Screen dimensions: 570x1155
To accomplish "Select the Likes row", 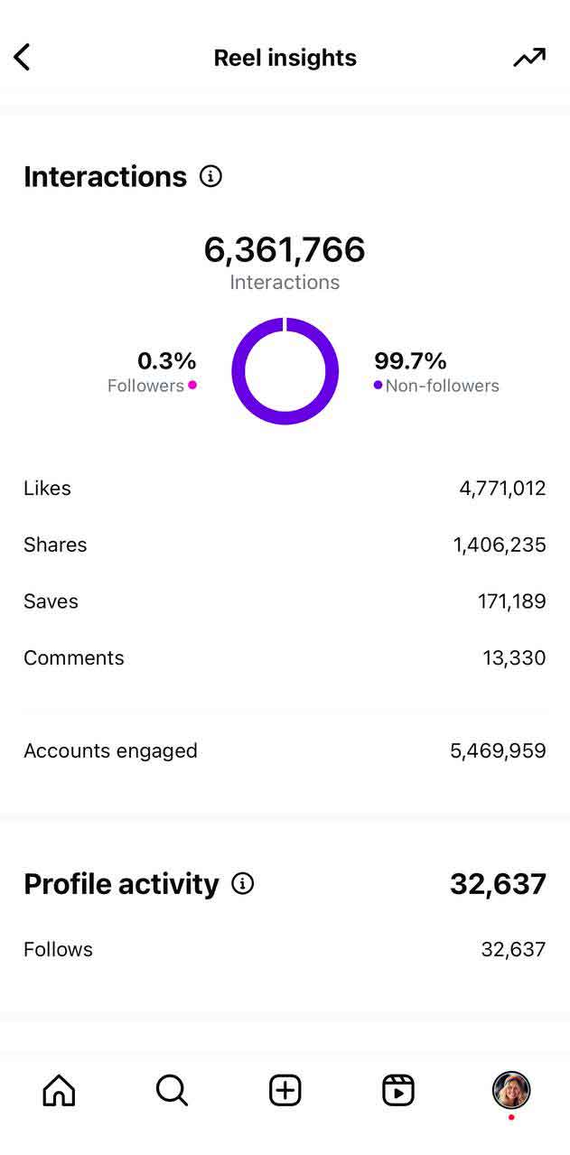I will coord(285,489).
